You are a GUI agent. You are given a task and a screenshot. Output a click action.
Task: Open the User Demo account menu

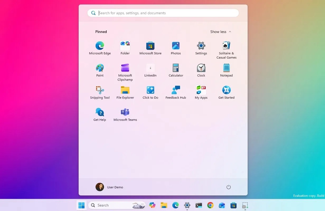[109, 187]
